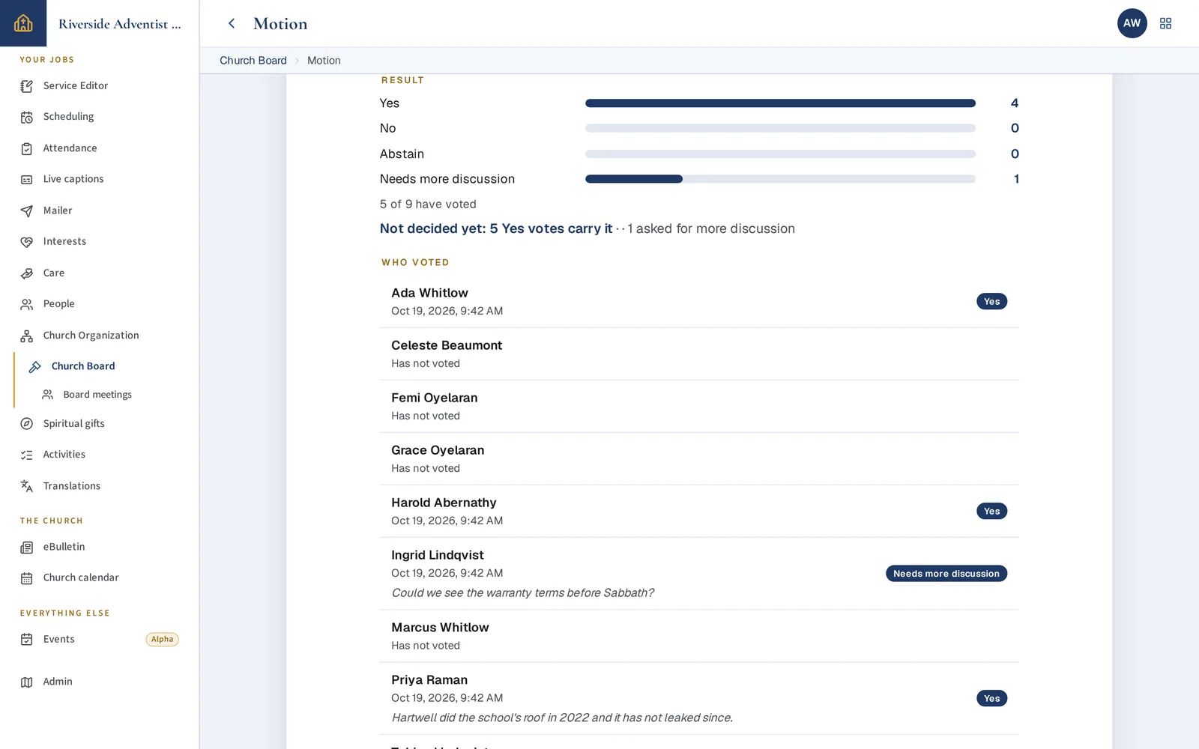Click the Scheduling calendar icon
1199x749 pixels.
pyautogui.click(x=27, y=117)
